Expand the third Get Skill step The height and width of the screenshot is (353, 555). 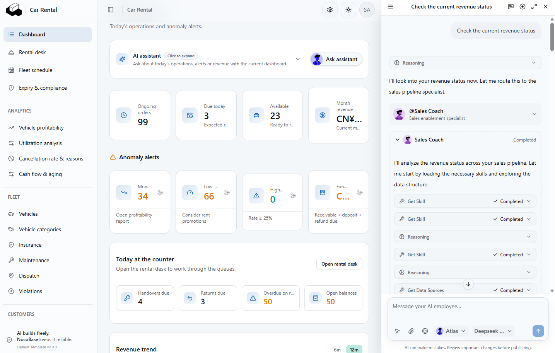coord(465,254)
